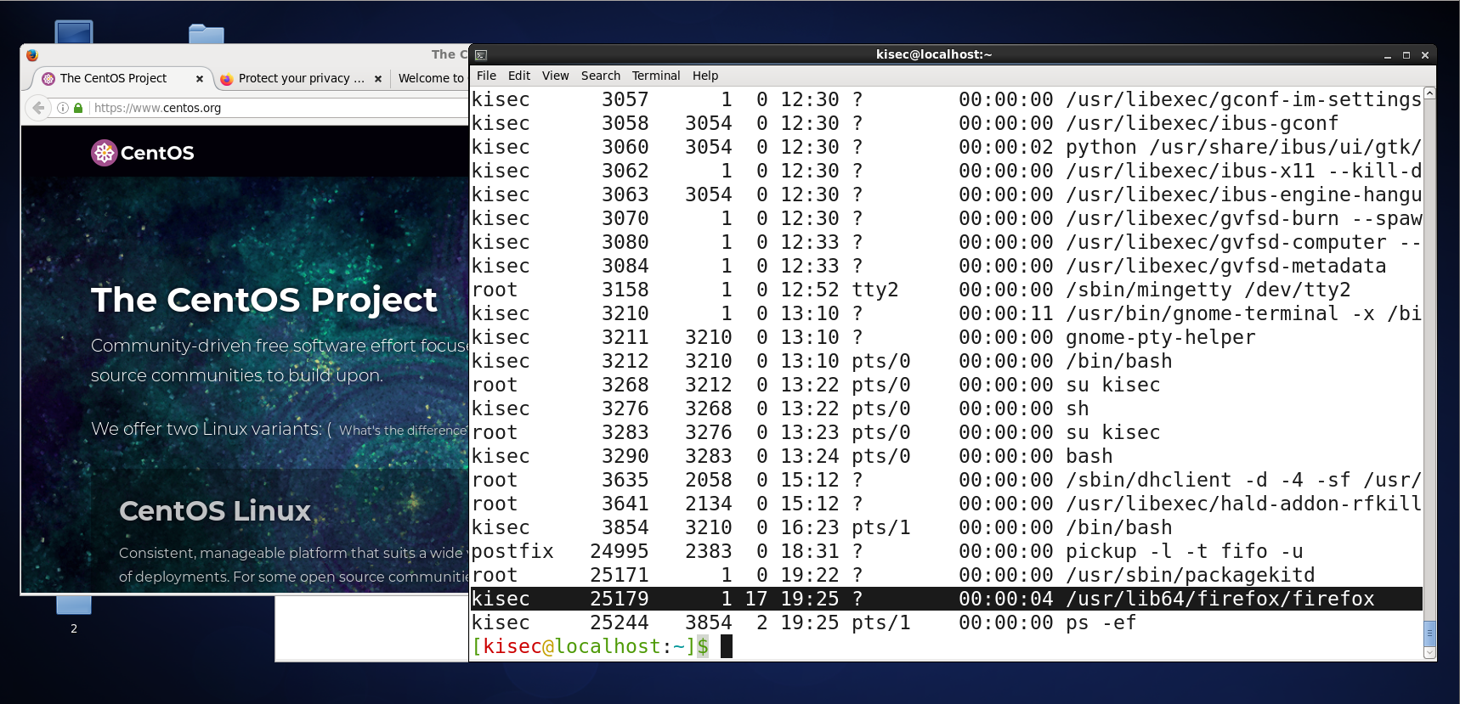Open the terminal Help menu
The height and width of the screenshot is (704, 1460).
(705, 76)
